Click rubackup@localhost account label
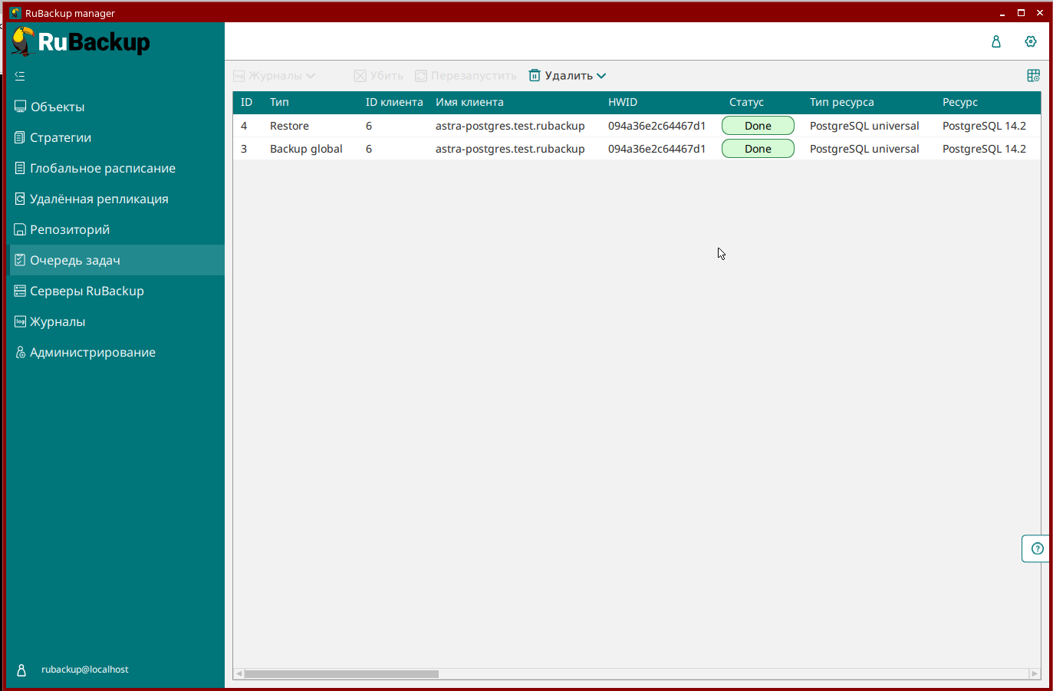Screen dimensions: 1053x691 [85, 670]
